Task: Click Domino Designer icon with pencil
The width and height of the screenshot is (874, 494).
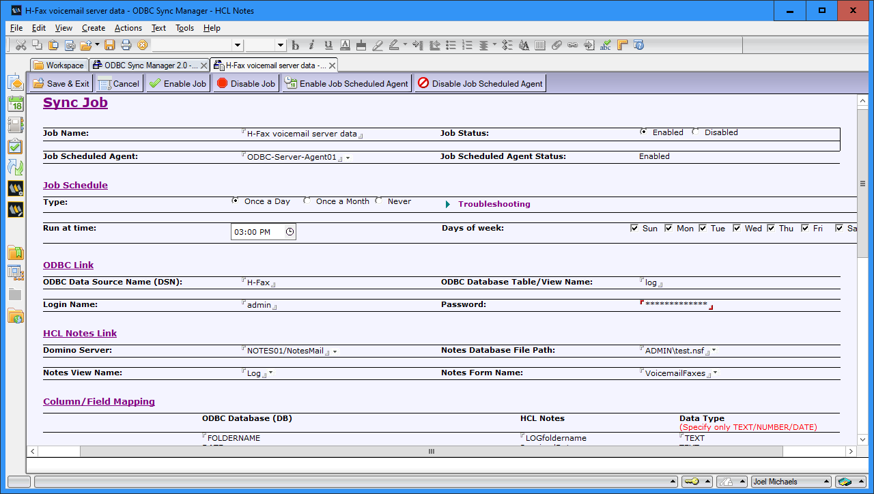Action: (x=15, y=209)
